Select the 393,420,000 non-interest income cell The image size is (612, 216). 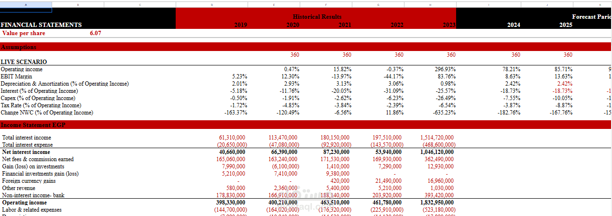[x=439, y=195]
